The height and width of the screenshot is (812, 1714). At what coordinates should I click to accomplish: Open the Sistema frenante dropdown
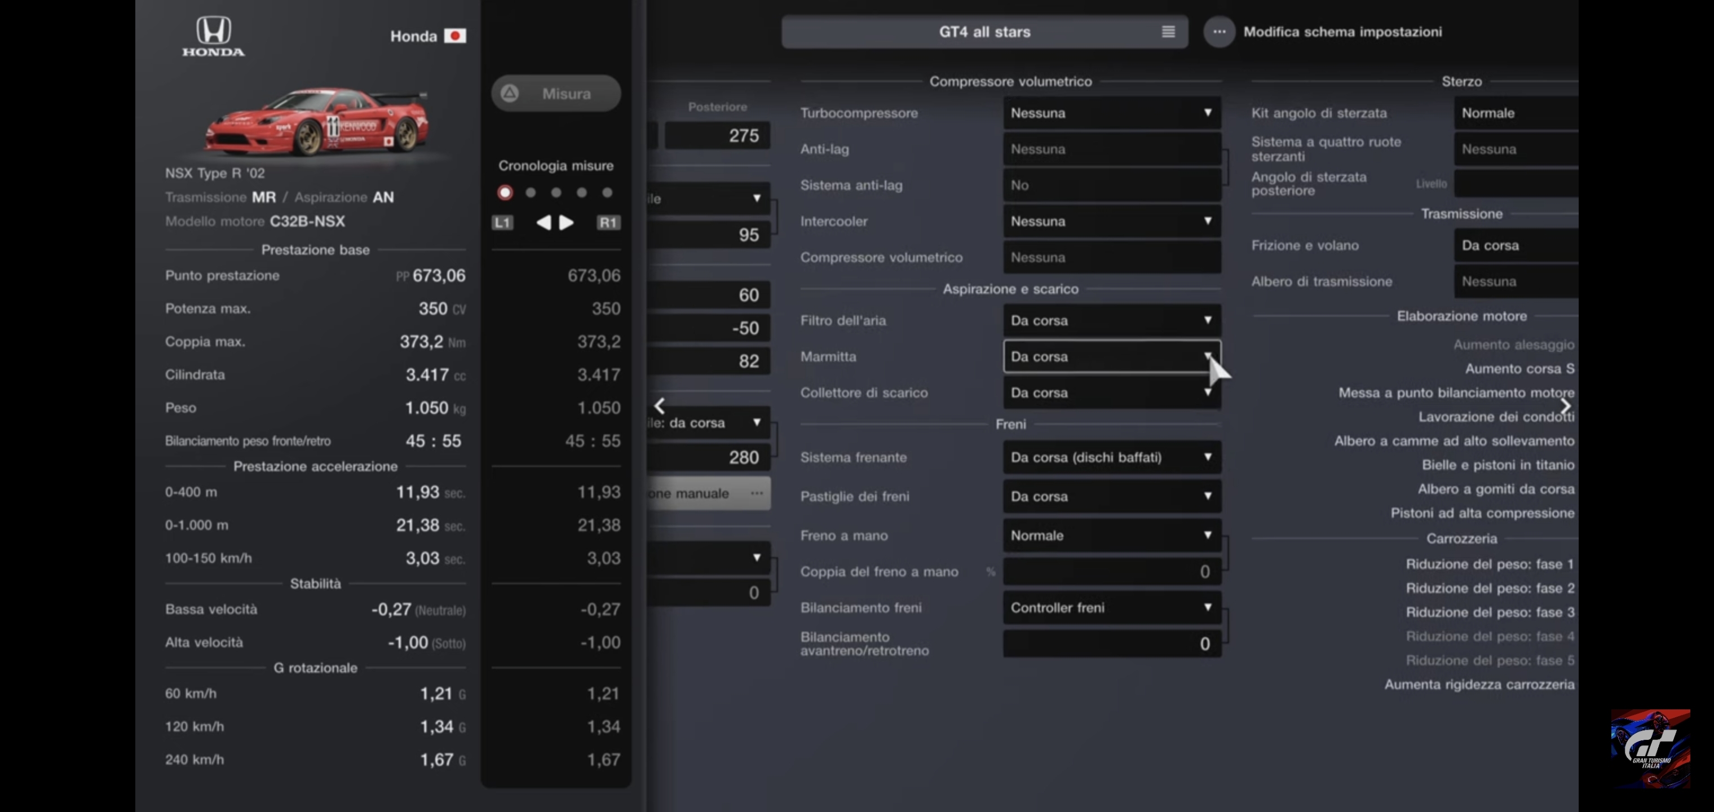tap(1111, 457)
